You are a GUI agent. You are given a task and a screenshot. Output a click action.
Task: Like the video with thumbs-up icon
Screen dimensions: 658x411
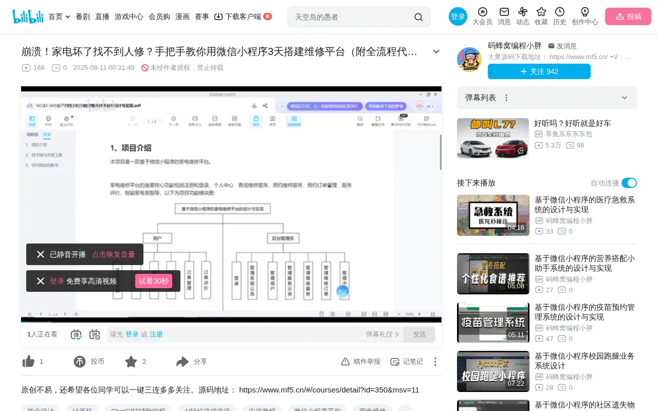pyautogui.click(x=28, y=362)
